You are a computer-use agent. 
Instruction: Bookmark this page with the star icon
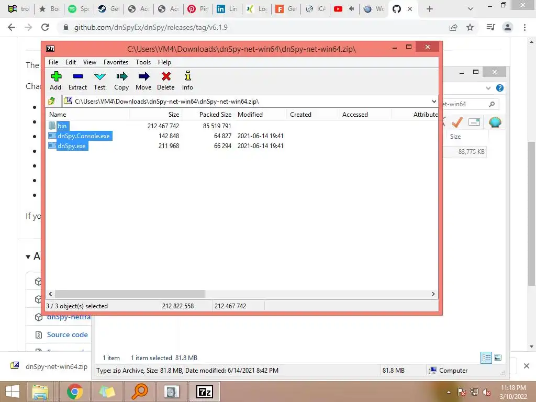(x=470, y=27)
